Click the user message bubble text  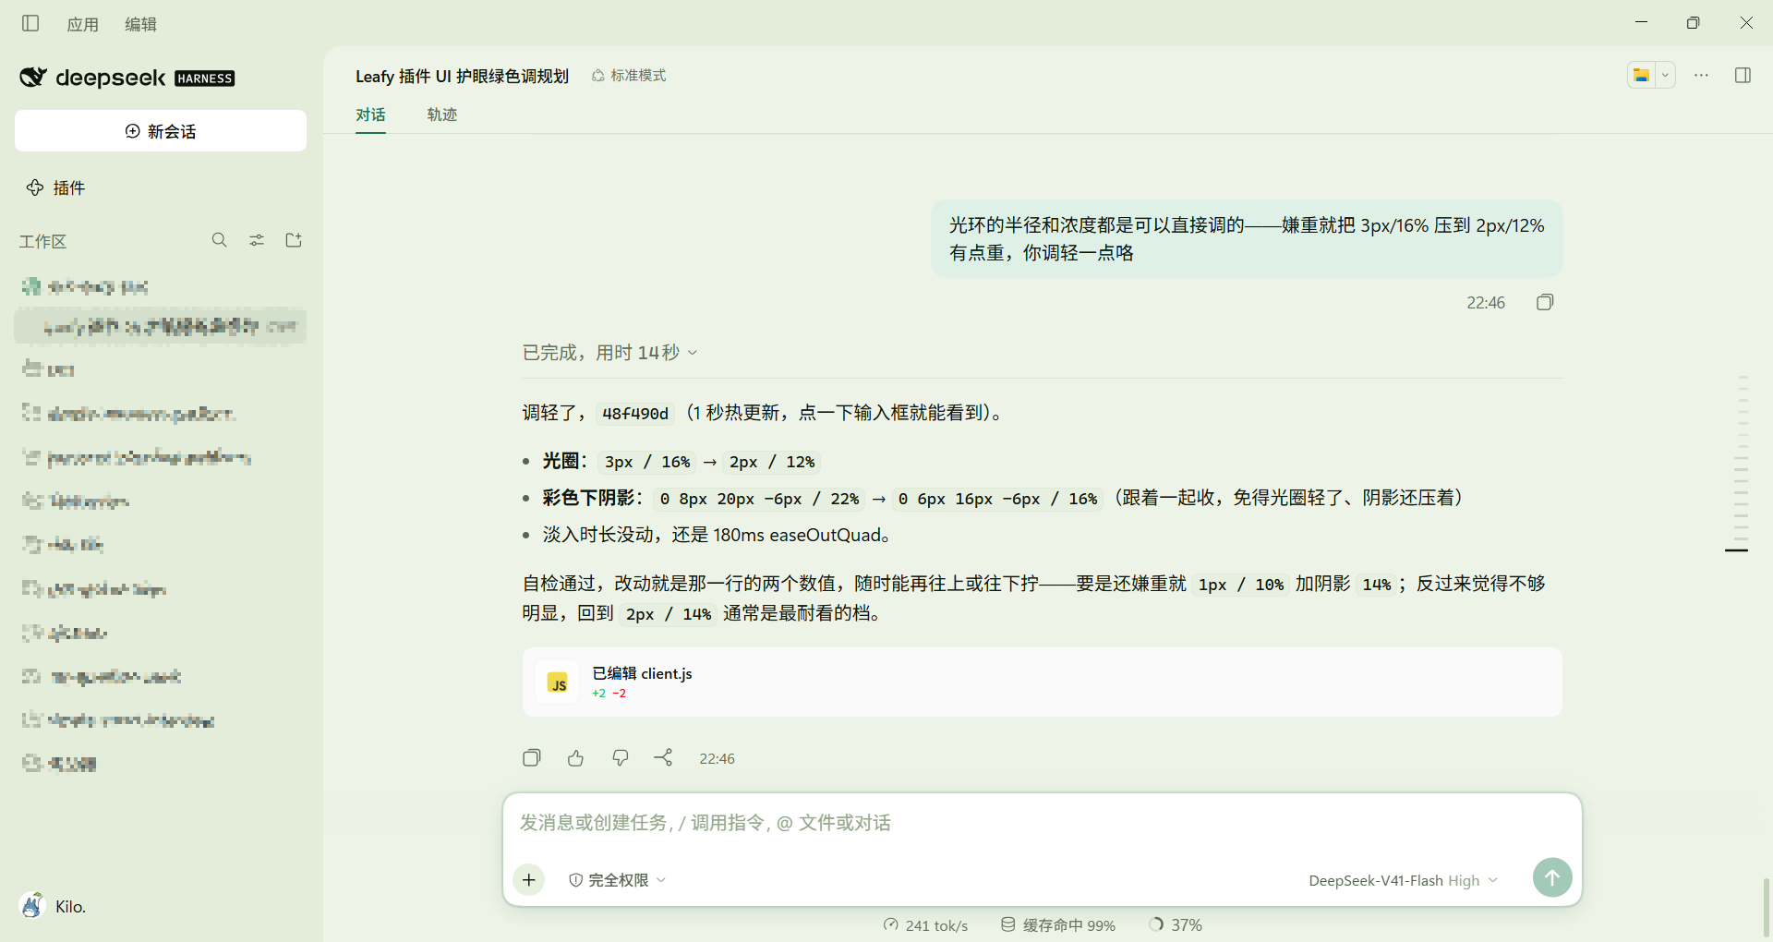(x=1247, y=239)
